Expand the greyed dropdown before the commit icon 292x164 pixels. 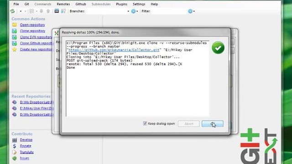(x=26, y=11)
